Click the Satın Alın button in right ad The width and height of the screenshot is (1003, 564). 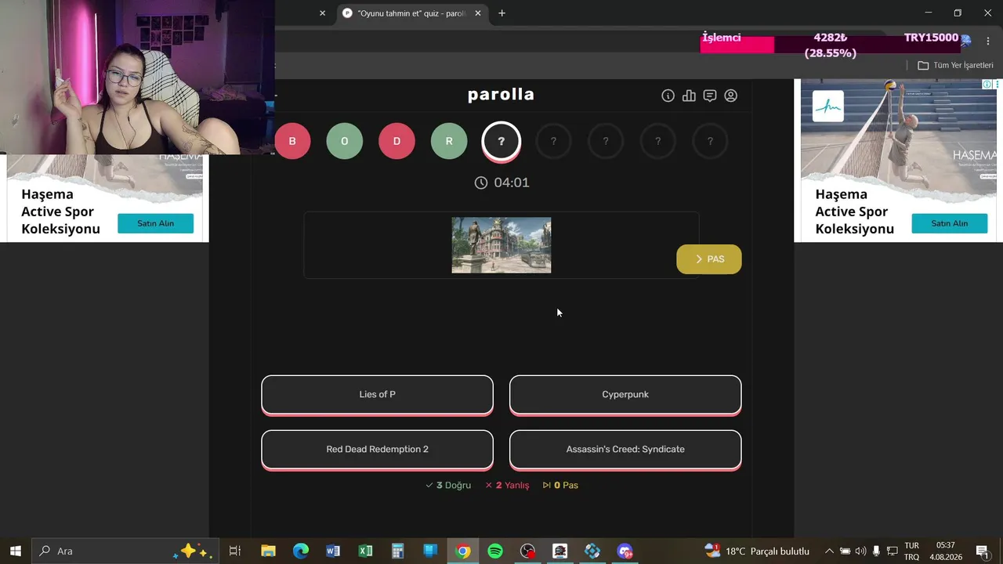[x=949, y=223]
